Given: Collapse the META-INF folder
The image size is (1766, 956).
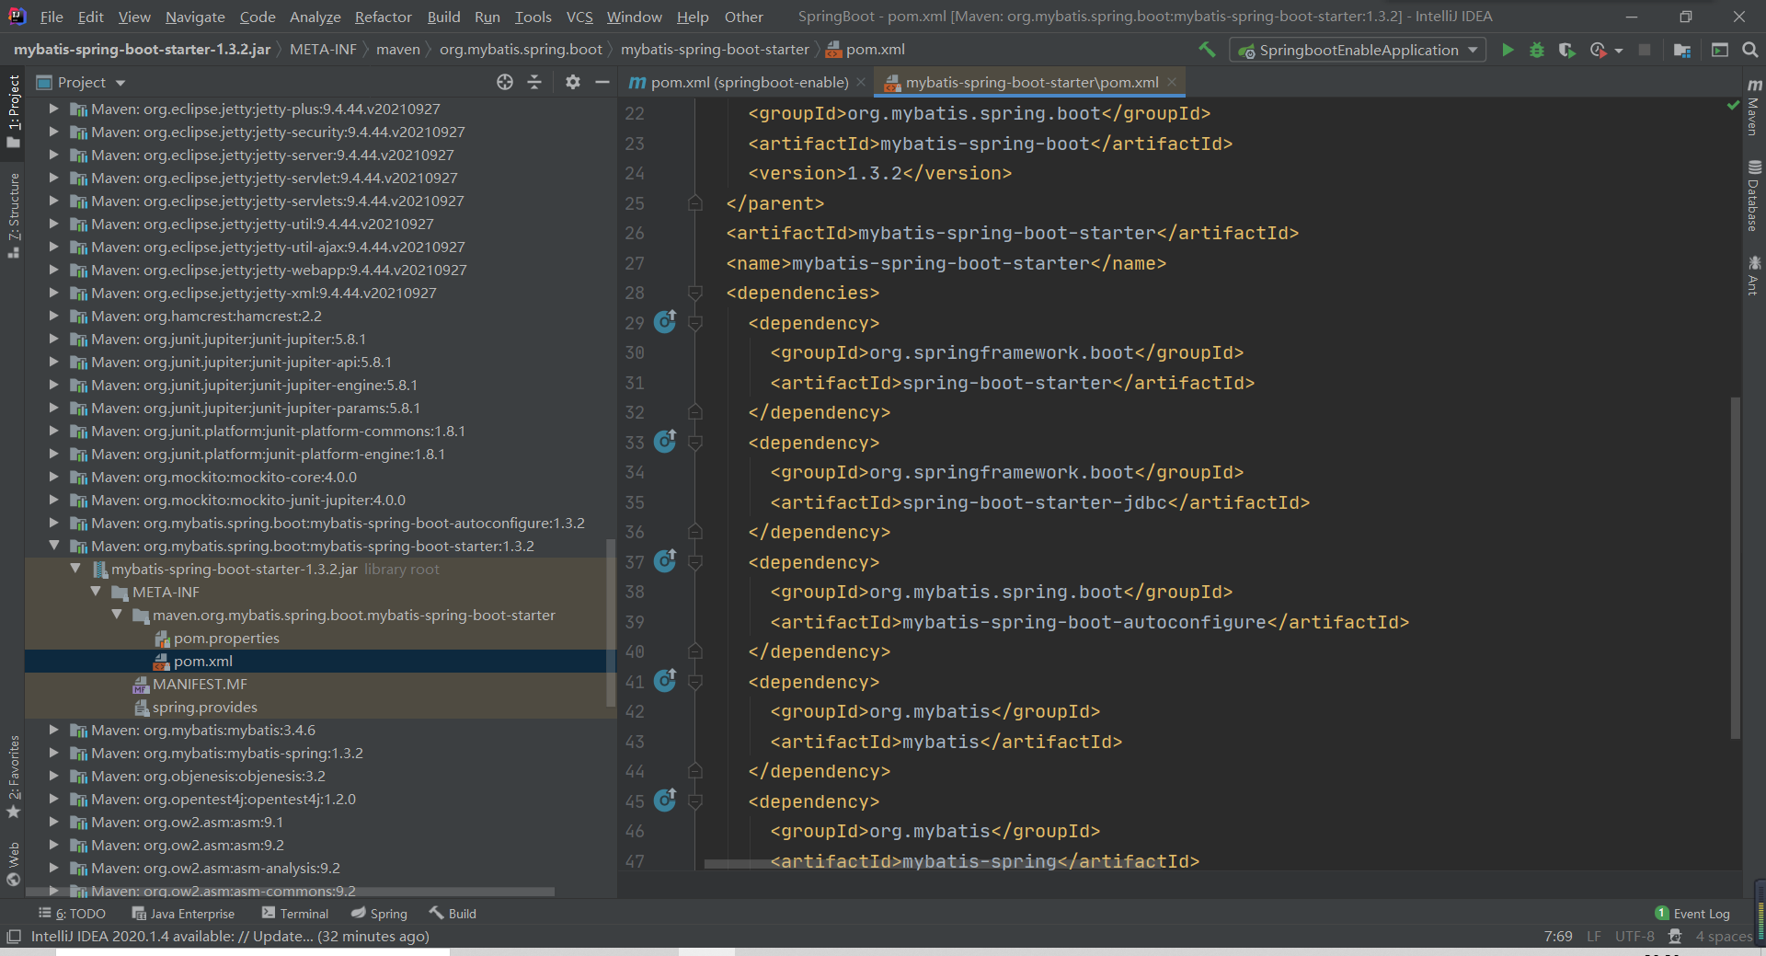Looking at the screenshot, I should pos(96,592).
